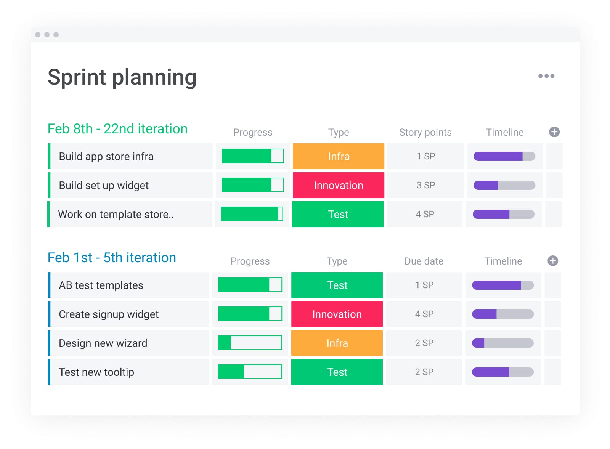The height and width of the screenshot is (449, 610).
Task: Open the Innovation type selector for Build set up widget
Action: point(338,185)
